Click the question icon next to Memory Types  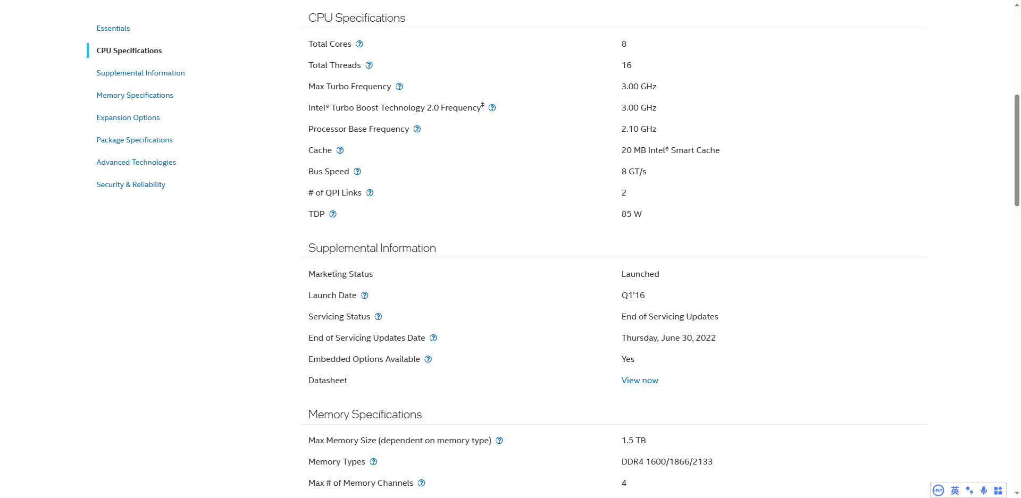tap(374, 462)
